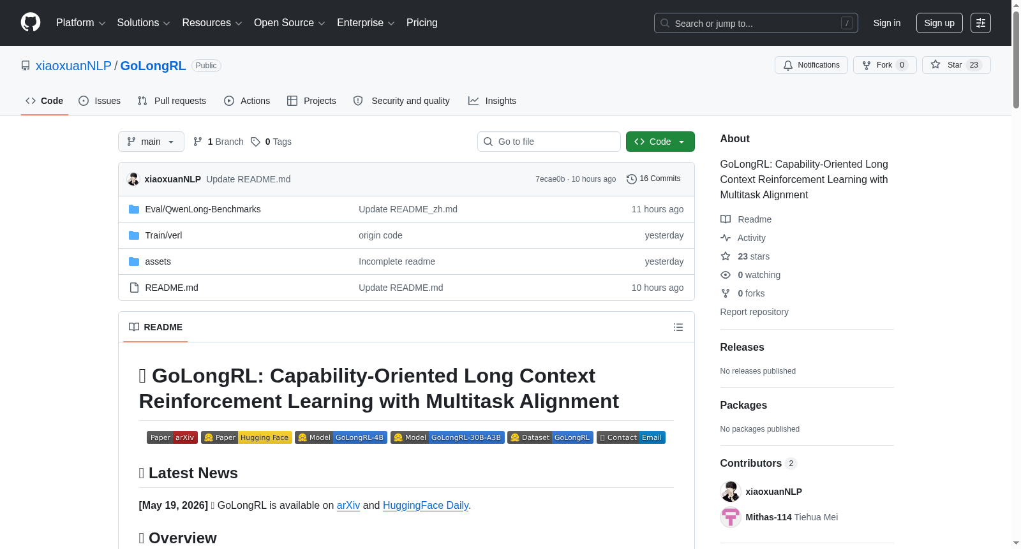Viewport: 1021px width, 549px height.
Task: Click the xiaoxuanNLP contributor avatar
Action: click(x=730, y=492)
